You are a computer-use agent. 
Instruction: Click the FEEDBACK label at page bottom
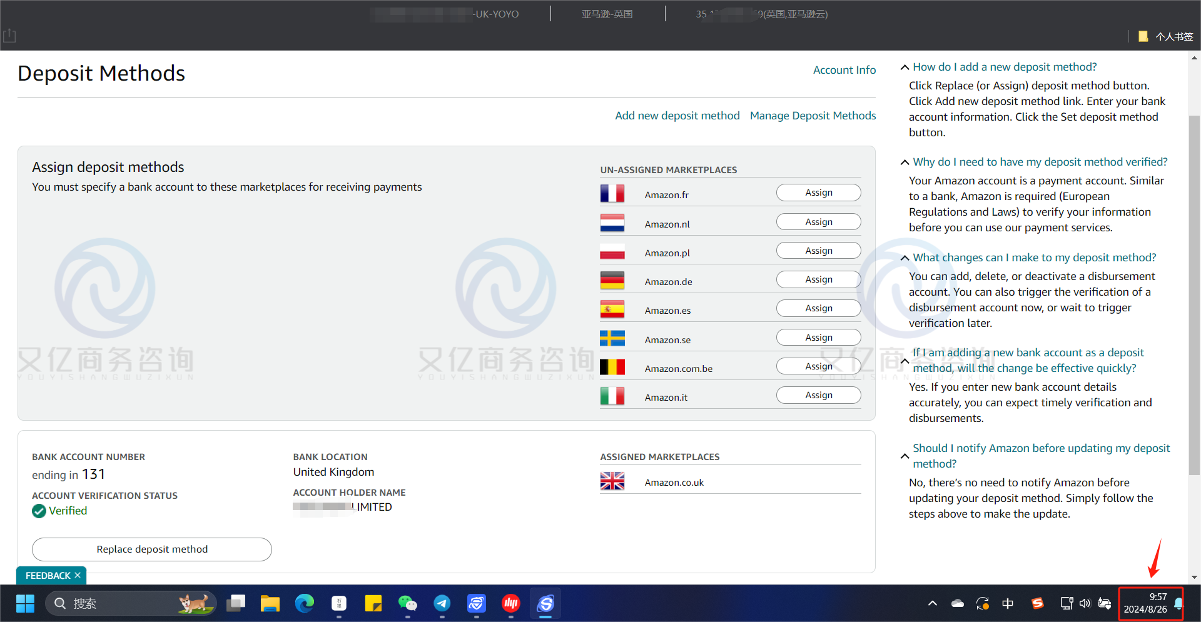(48, 575)
